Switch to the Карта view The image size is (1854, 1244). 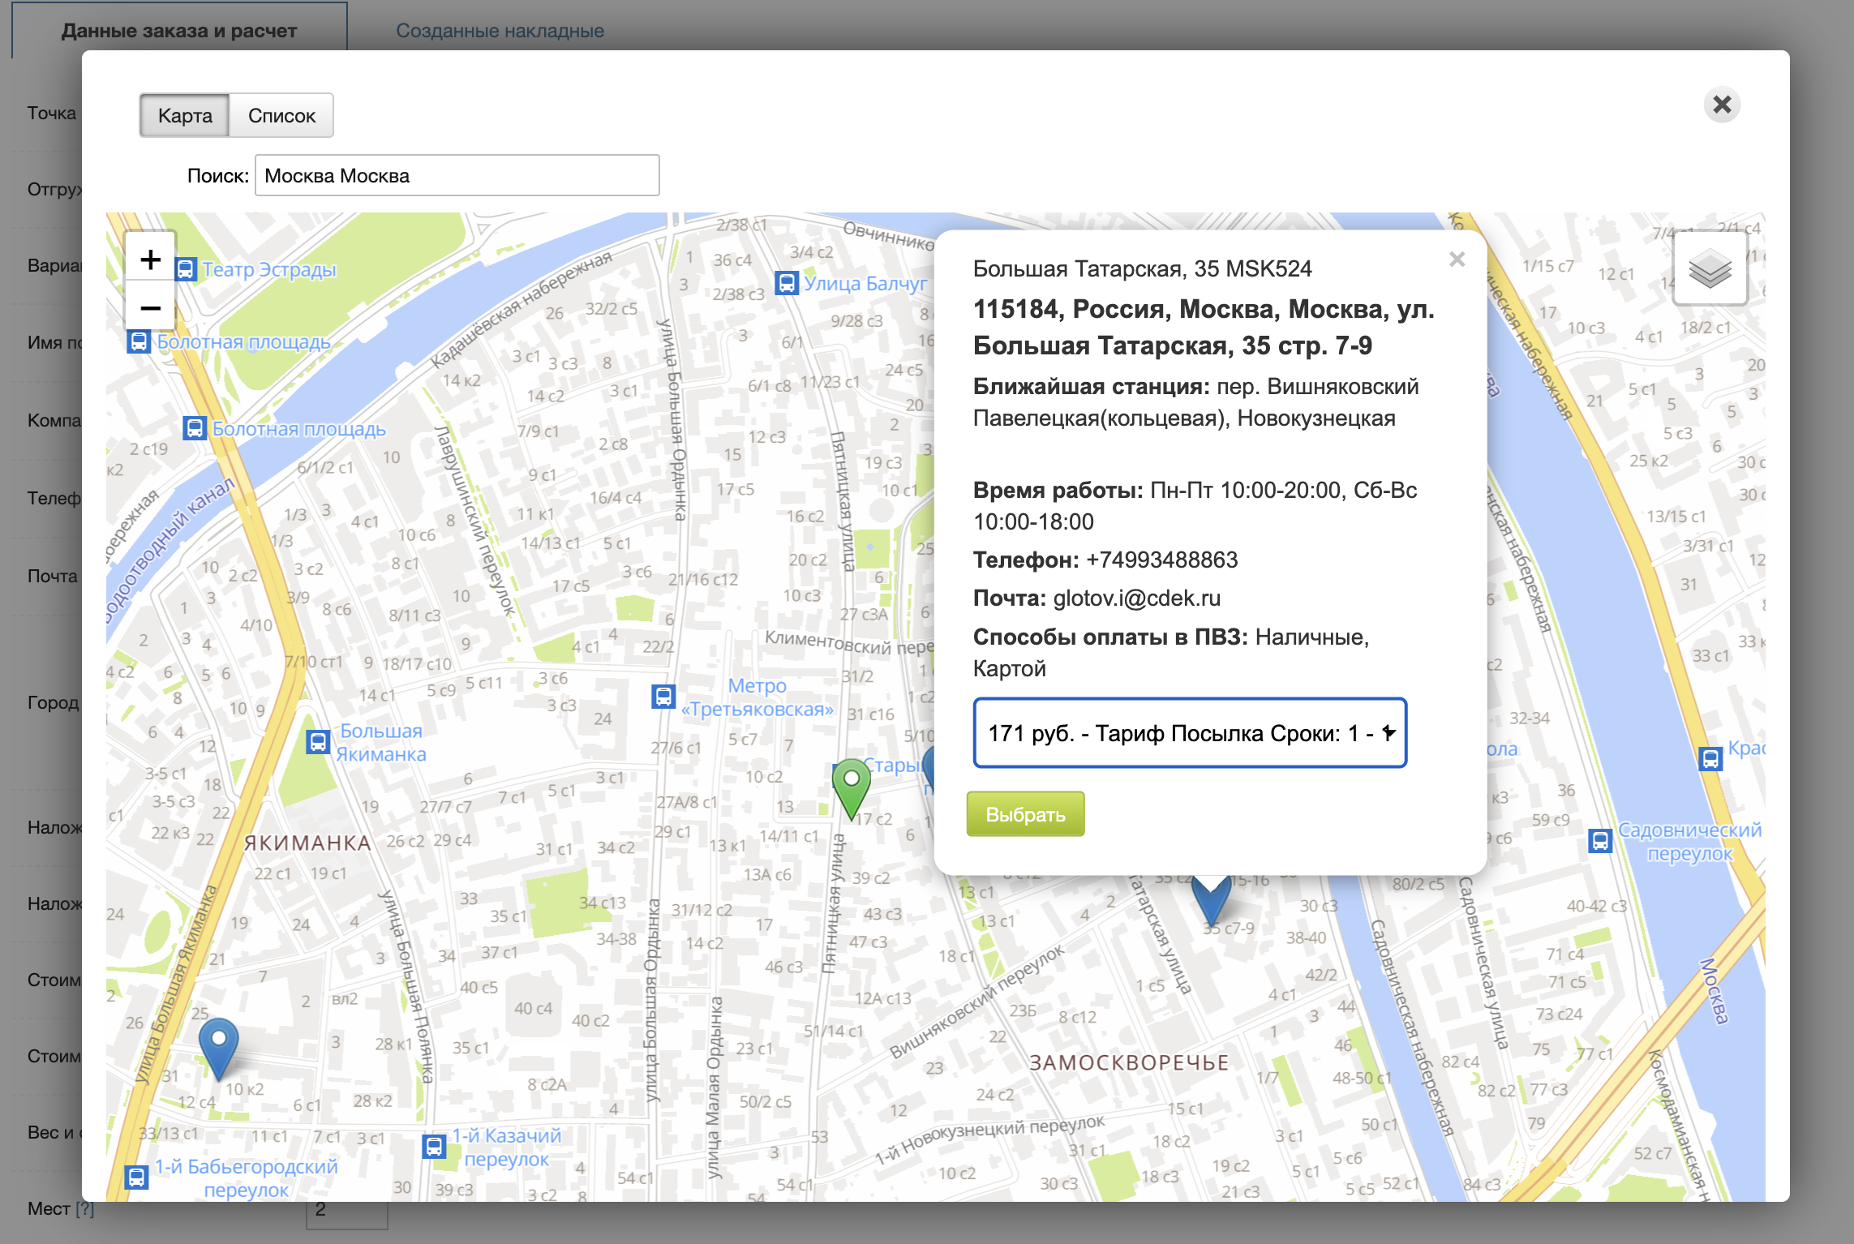(x=185, y=115)
